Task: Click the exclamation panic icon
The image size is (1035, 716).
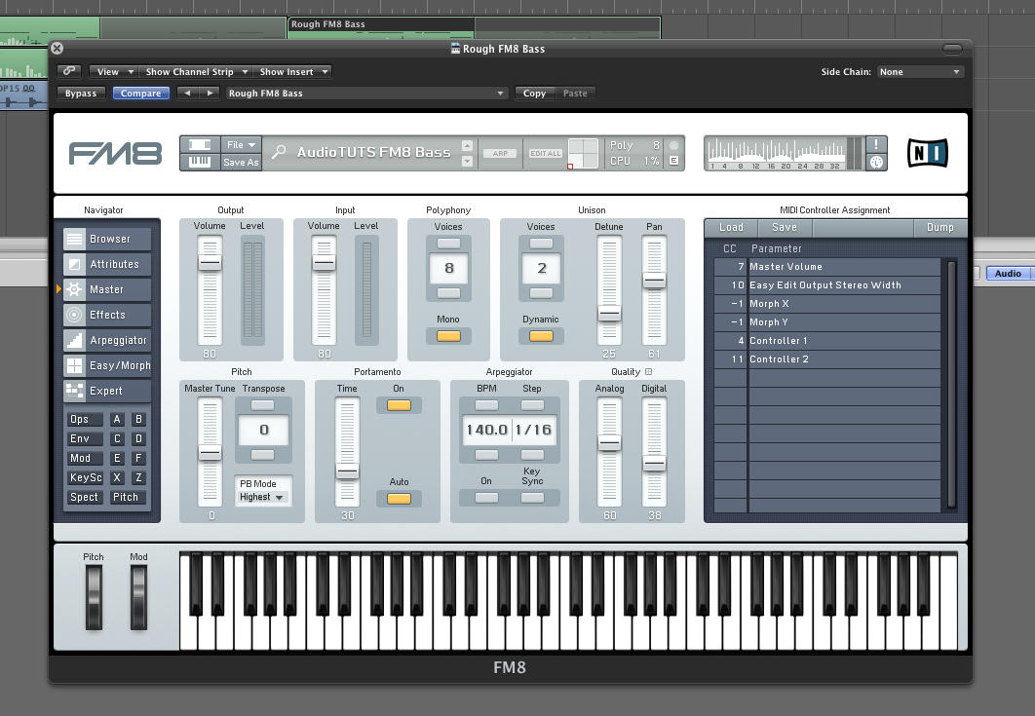Action: pos(876,144)
